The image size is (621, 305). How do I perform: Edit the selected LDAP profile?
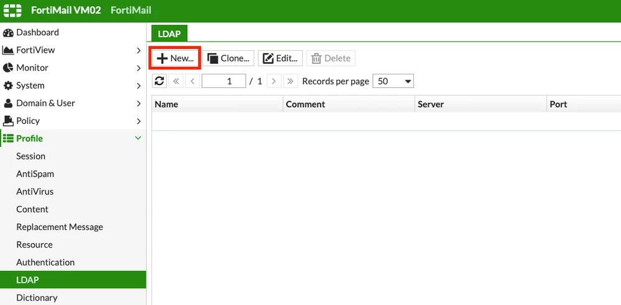280,58
